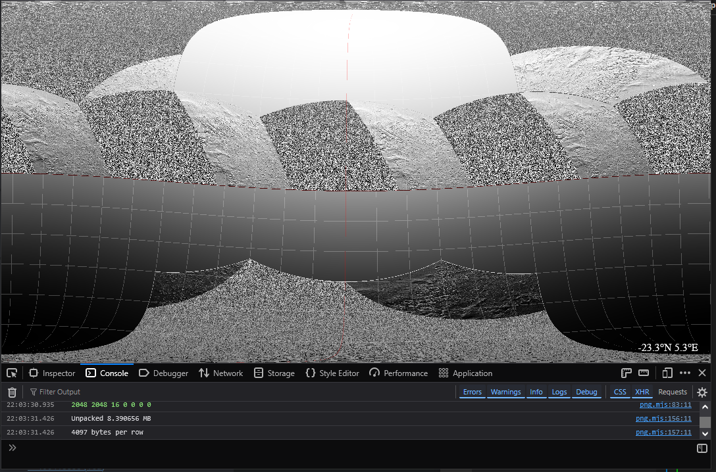This screenshot has height=472, width=716.
Task: Open devtools customize menu (three dots)
Action: 685,373
